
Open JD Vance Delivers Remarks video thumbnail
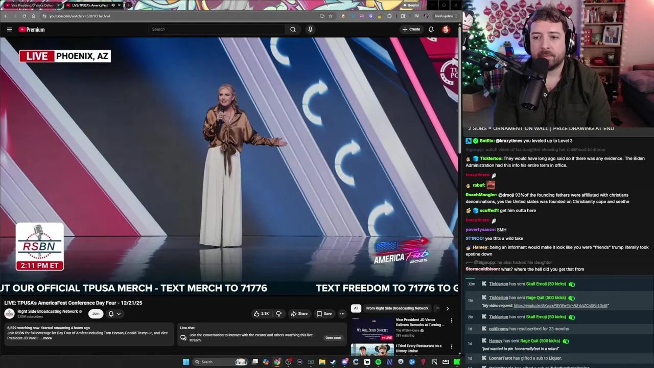(x=372, y=330)
